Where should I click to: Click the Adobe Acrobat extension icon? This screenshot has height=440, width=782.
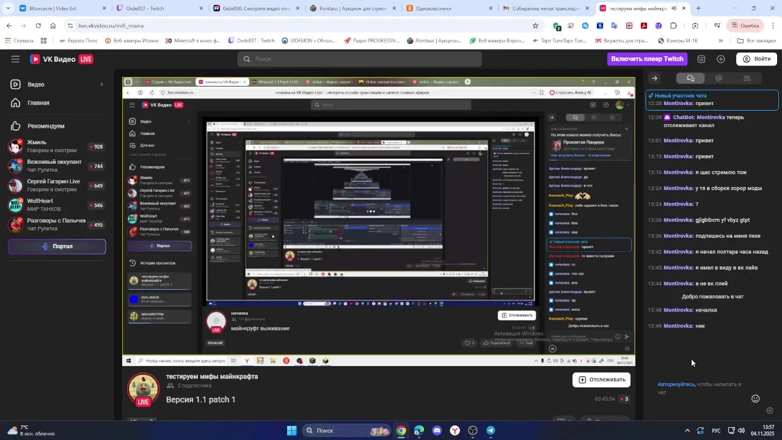(x=644, y=26)
